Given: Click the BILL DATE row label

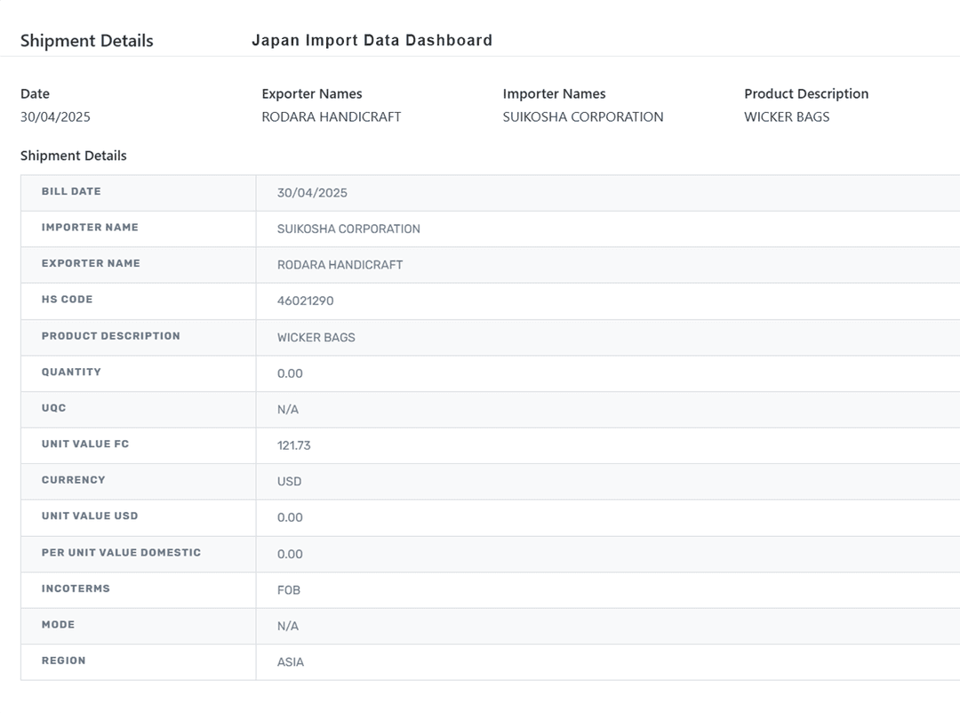Looking at the screenshot, I should coord(71,191).
